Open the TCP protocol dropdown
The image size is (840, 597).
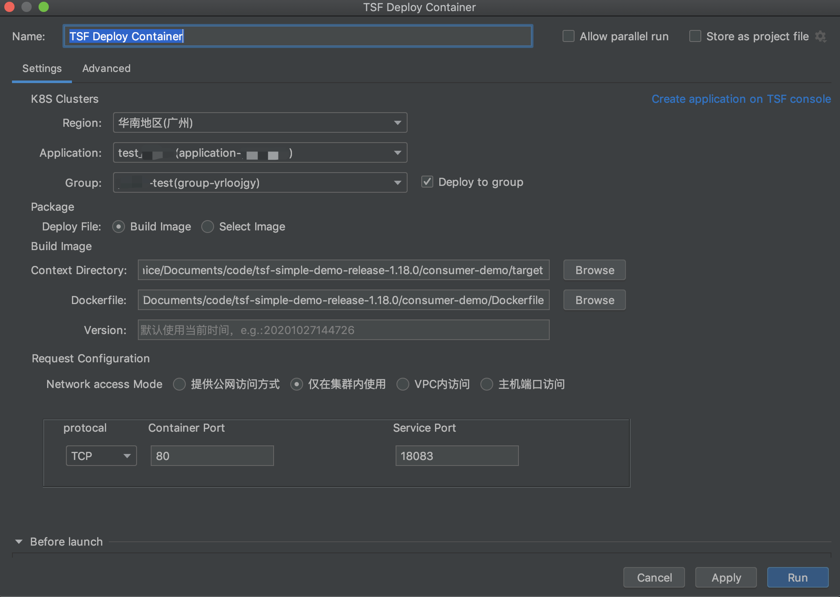[x=101, y=456]
